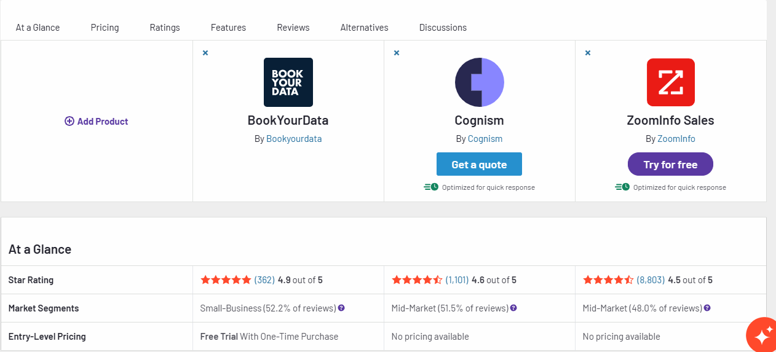Click the Cognism product title
Screen dimensions: 776x352
click(479, 120)
